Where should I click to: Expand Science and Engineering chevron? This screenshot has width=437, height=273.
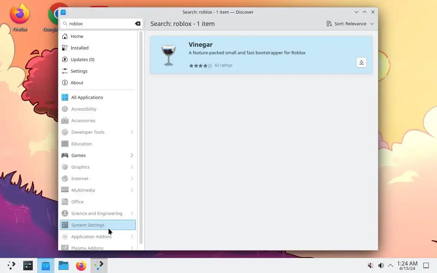[132, 213]
